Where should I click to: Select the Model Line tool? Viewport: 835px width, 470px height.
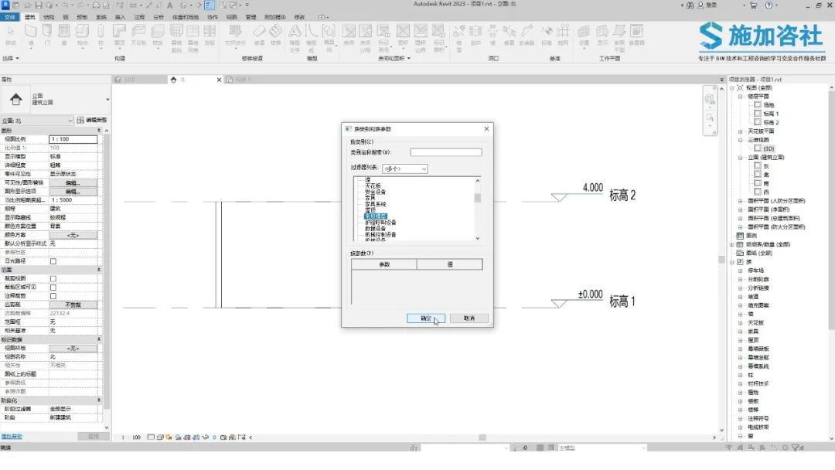tap(312, 37)
